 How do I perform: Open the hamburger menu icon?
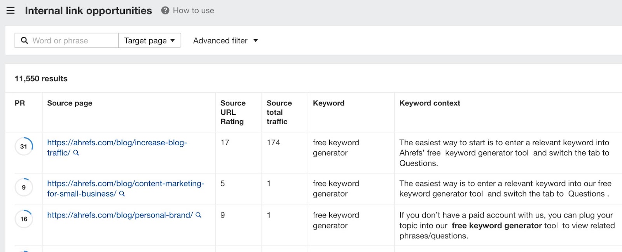(x=10, y=10)
